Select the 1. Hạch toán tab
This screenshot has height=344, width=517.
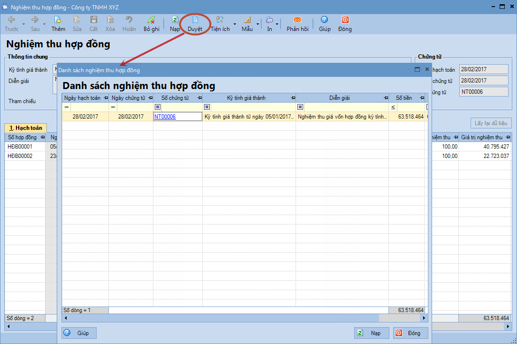click(x=25, y=128)
